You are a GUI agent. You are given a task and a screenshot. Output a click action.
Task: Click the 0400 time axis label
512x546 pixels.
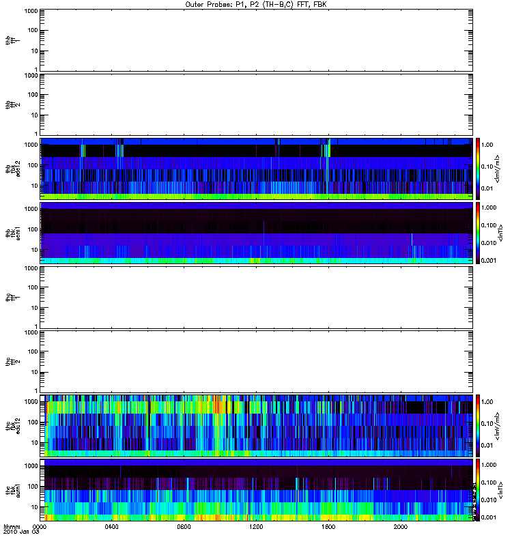click(111, 527)
